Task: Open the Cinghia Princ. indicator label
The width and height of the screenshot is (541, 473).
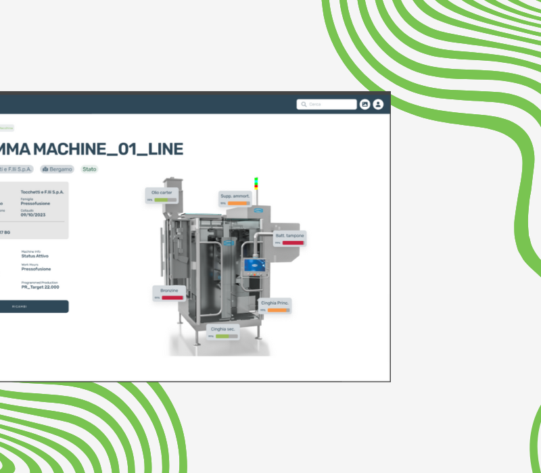Action: click(275, 303)
